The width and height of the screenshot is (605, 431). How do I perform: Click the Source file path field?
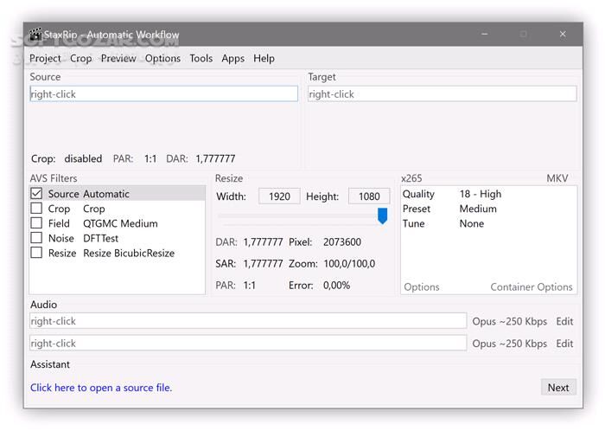[163, 93]
